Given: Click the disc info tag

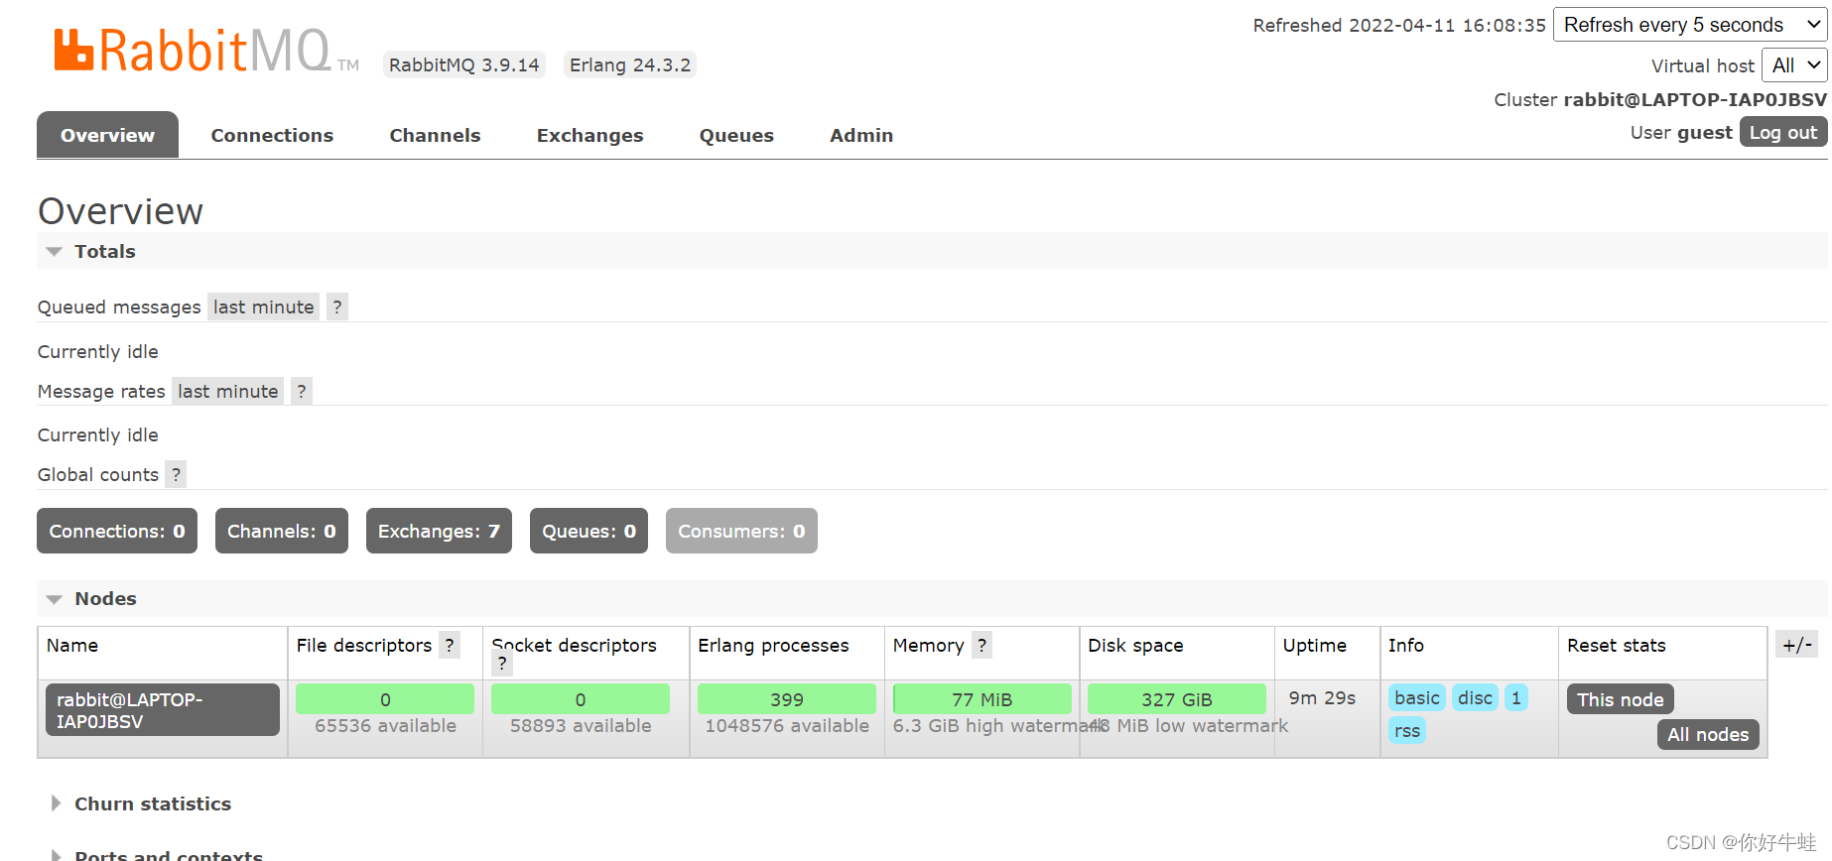Looking at the screenshot, I should coord(1475,697).
